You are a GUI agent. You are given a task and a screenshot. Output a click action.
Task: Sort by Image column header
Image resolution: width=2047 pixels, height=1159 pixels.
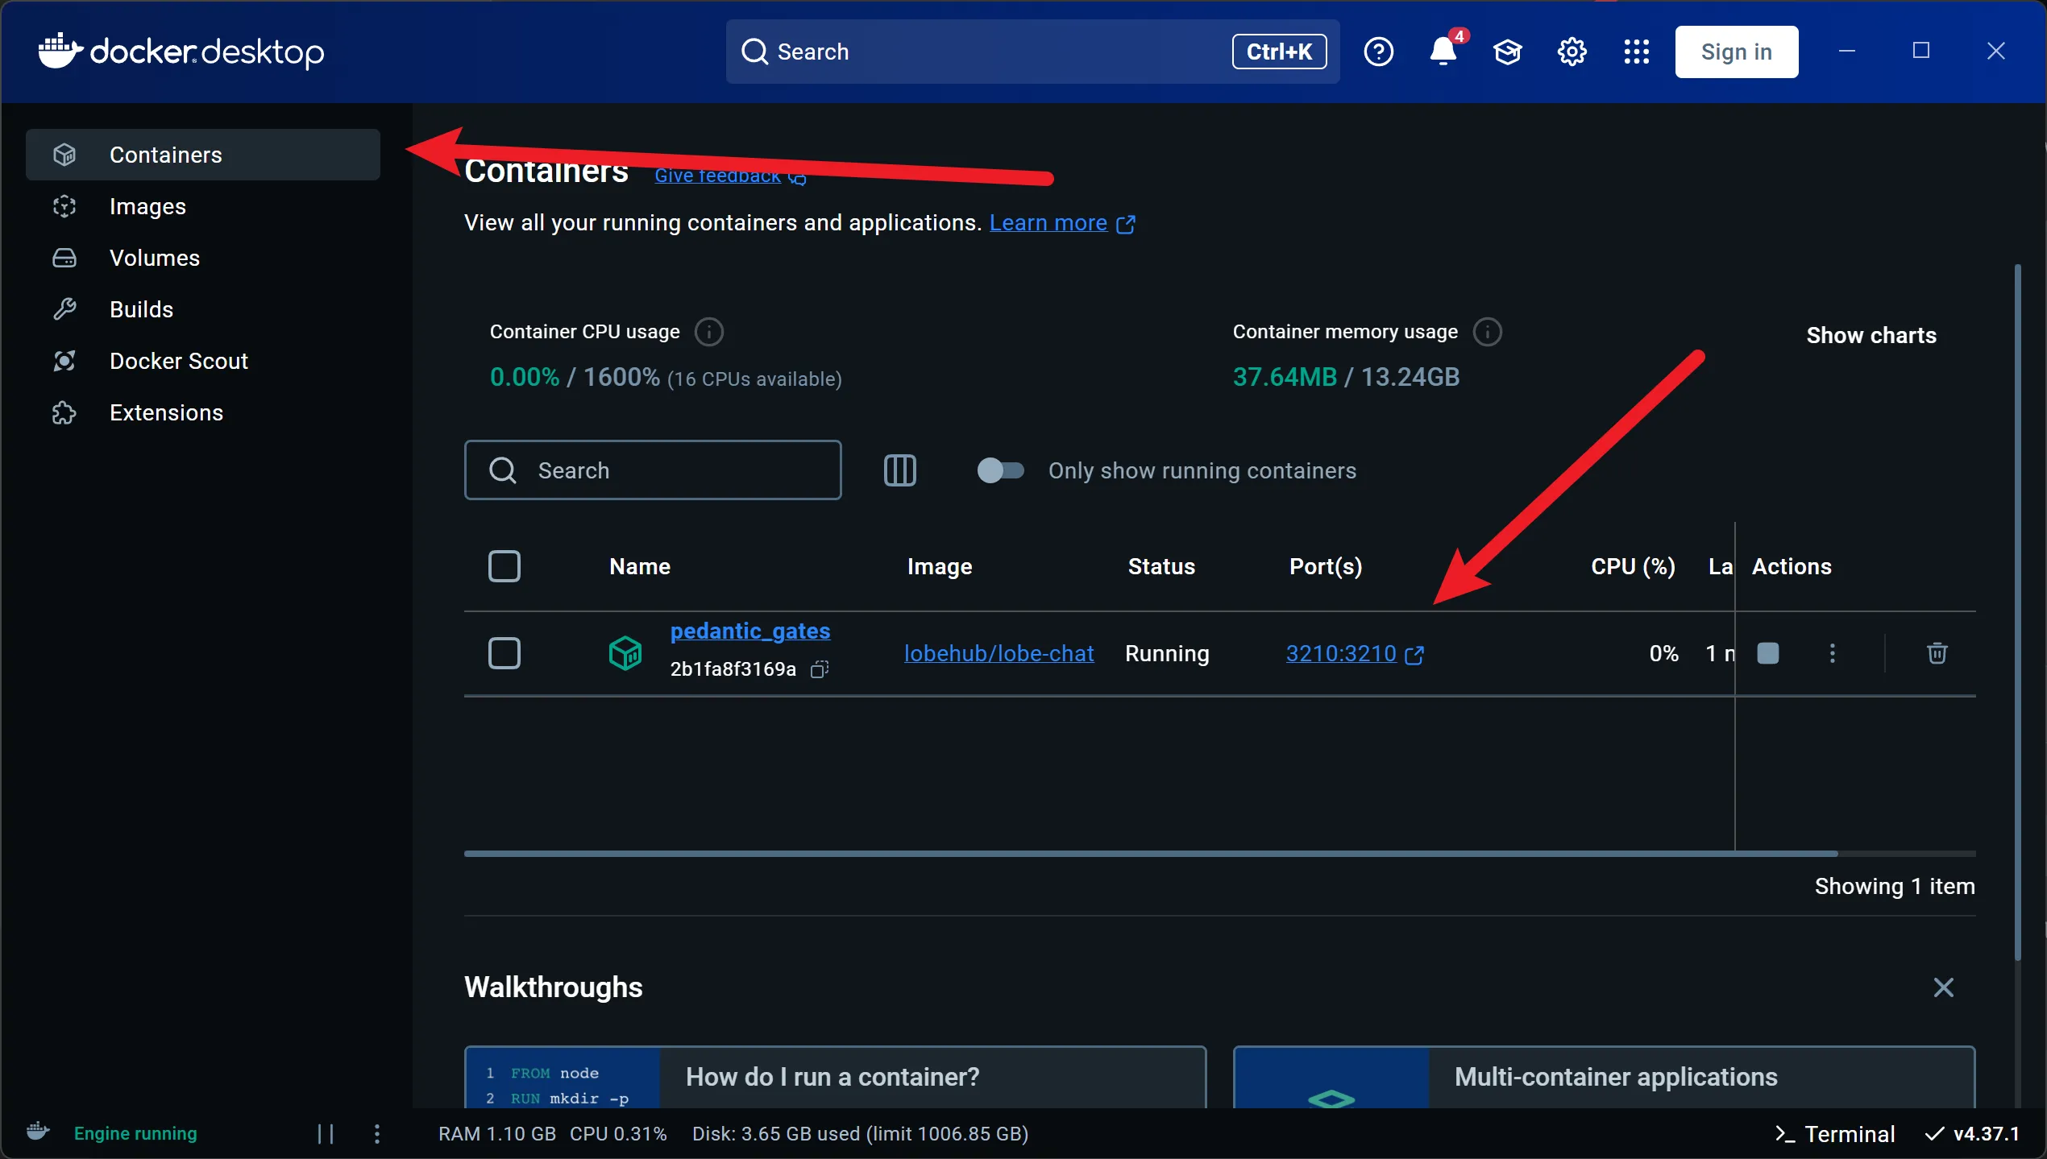click(x=940, y=566)
